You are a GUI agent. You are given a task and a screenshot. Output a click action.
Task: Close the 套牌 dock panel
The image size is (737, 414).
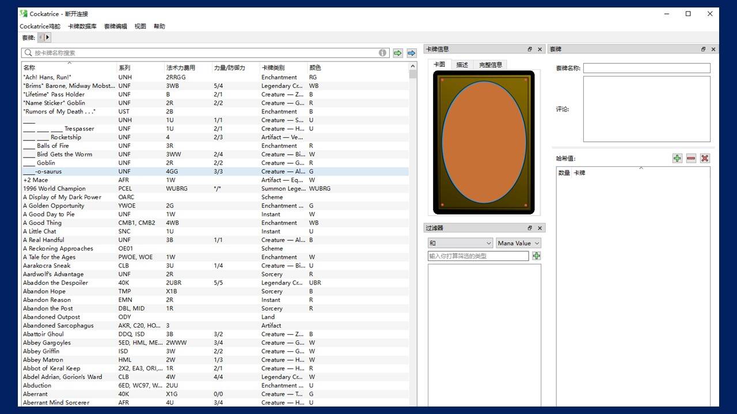tap(713, 49)
